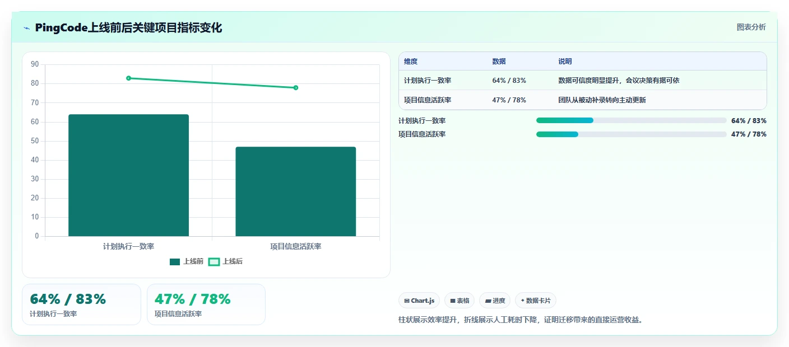Image resolution: width=789 pixels, height=347 pixels.
Task: Select the 数据卡片 tag chip
Action: coord(536,301)
